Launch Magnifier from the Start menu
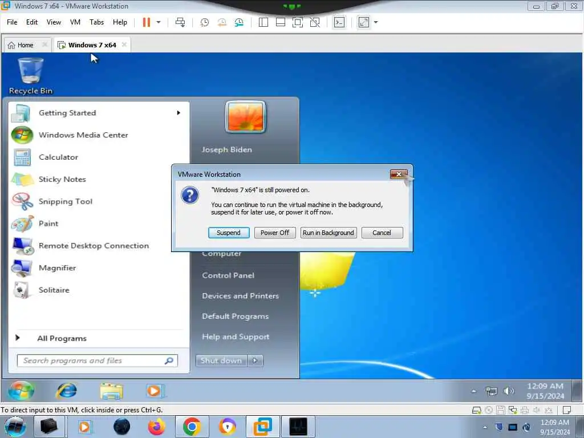 pyautogui.click(x=58, y=268)
